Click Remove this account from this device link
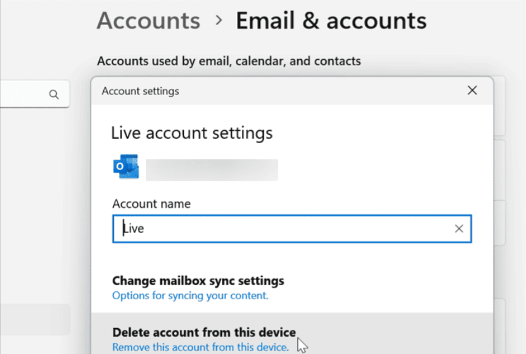 (200, 347)
